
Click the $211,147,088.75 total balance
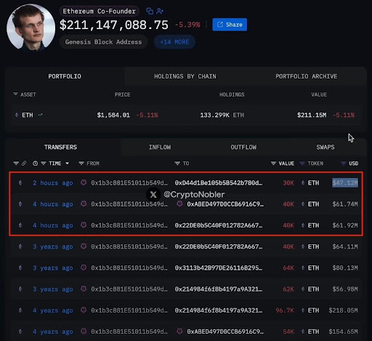coord(114,25)
